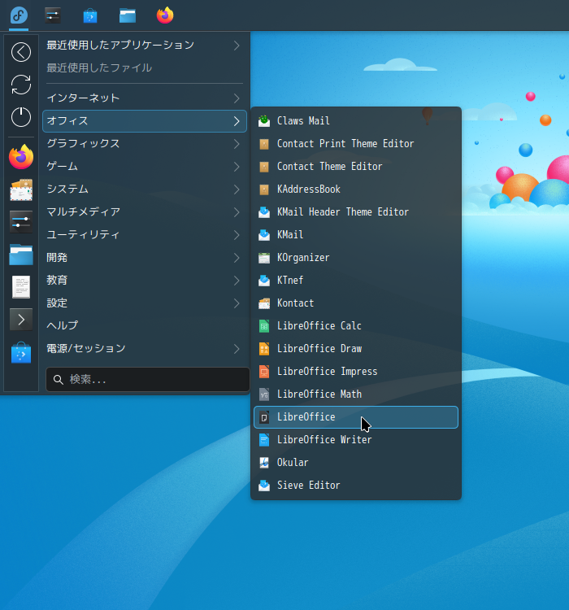Open LibreOffice Writer

324,440
